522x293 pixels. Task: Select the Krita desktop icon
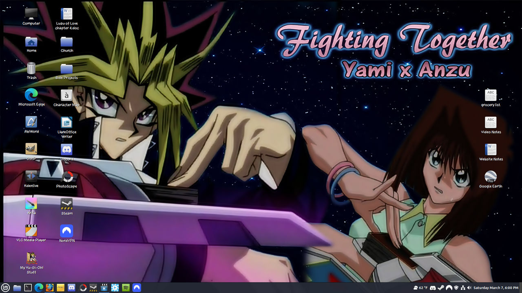tap(31, 206)
